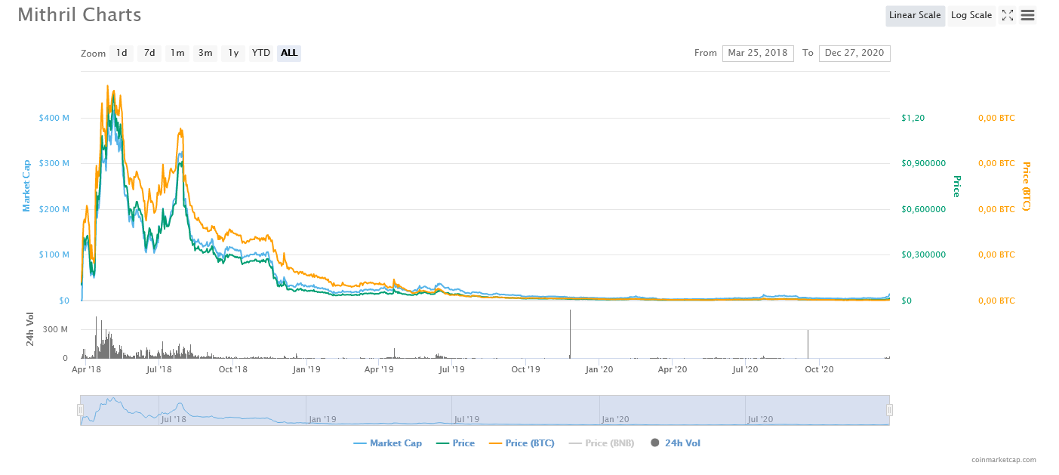Image resolution: width=1059 pixels, height=475 pixels.
Task: Select the ALL zoom range
Action: (289, 53)
